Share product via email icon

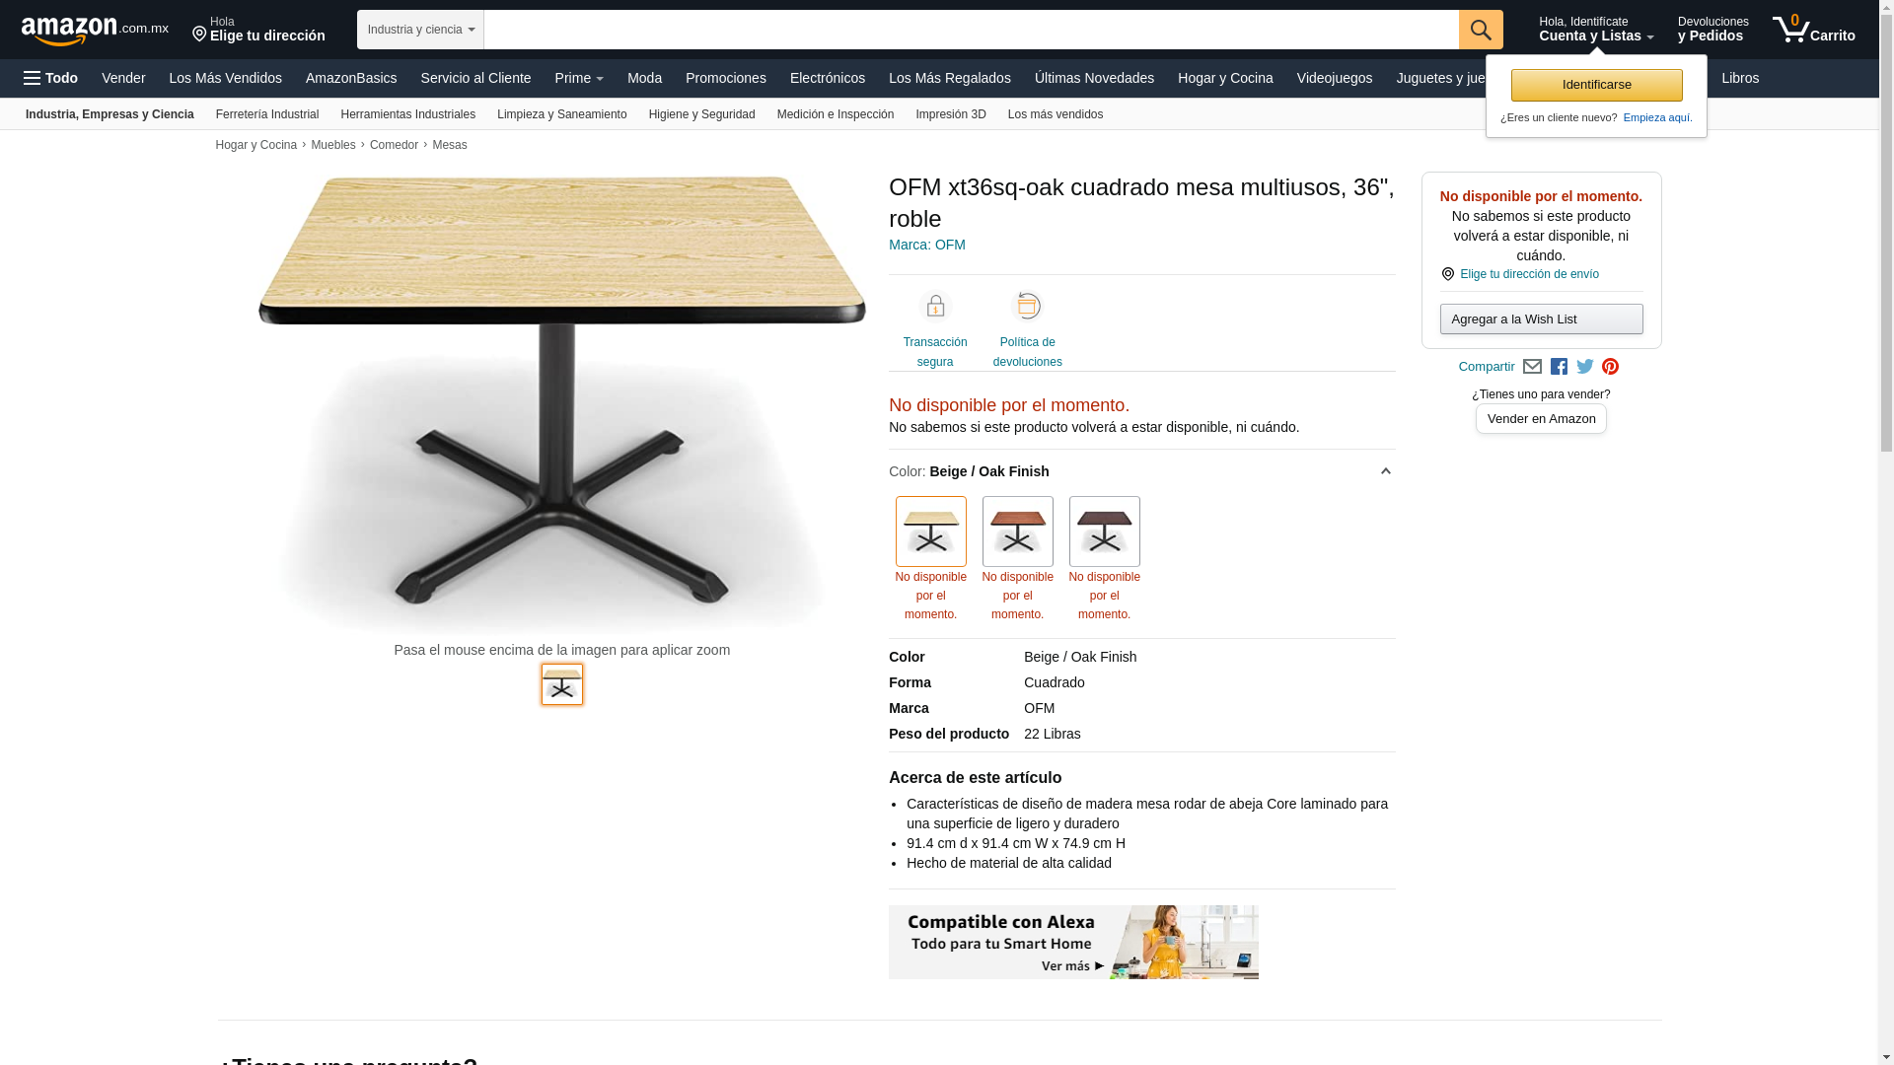click(1532, 367)
